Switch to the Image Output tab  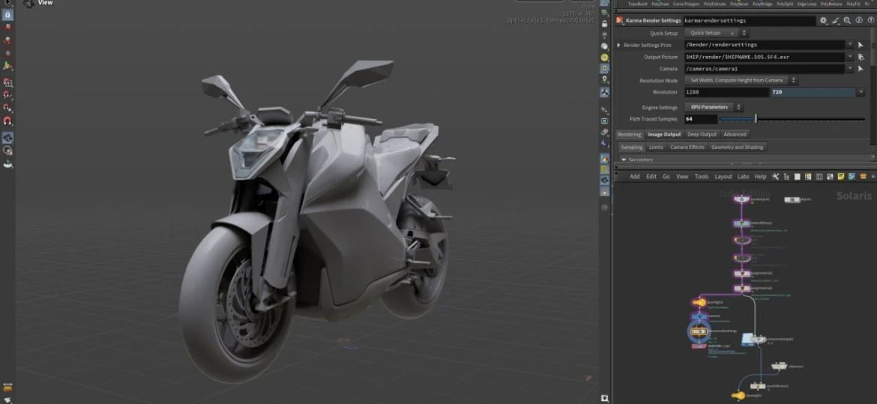664,135
